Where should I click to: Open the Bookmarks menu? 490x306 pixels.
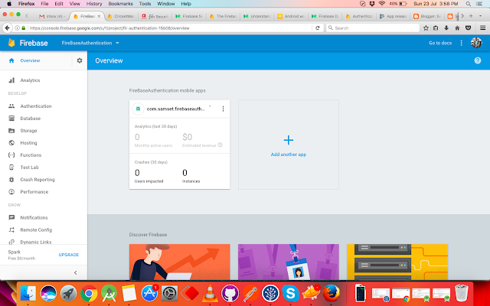120,4
